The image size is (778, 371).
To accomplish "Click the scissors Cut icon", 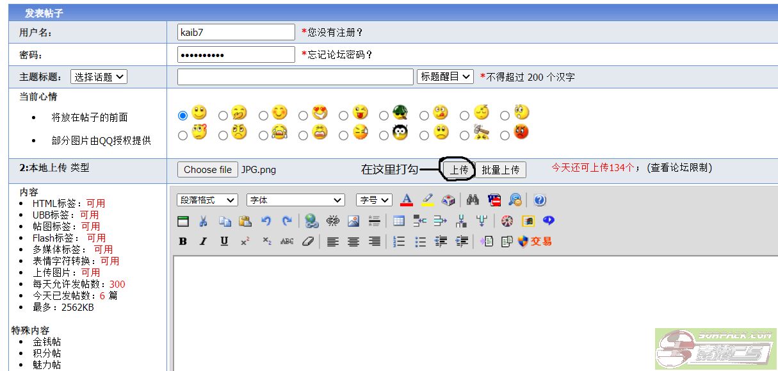I will 203,221.
